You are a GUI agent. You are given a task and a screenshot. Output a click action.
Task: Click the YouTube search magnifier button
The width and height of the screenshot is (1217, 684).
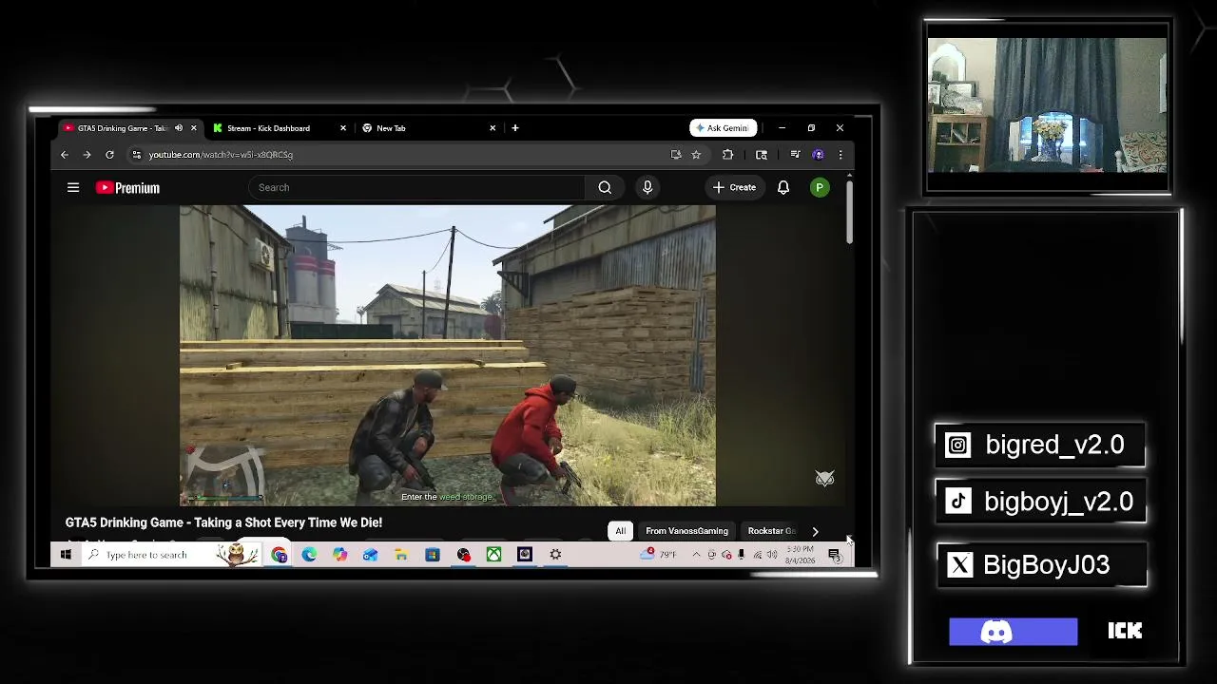605,187
